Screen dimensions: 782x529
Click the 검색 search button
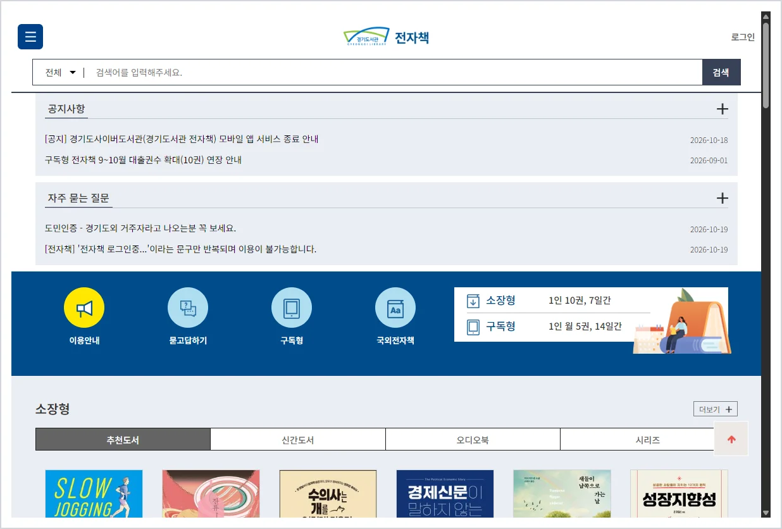721,72
